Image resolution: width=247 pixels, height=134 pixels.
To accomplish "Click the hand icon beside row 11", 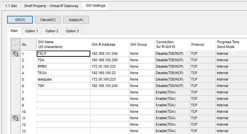I will tap(15, 118).
